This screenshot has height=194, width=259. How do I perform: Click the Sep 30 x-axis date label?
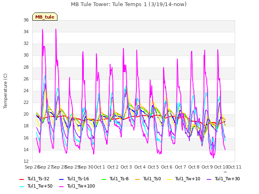coord(86,167)
